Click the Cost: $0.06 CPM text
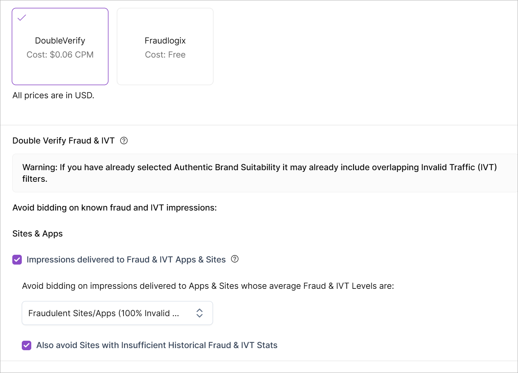The width and height of the screenshot is (518, 373). [x=60, y=55]
